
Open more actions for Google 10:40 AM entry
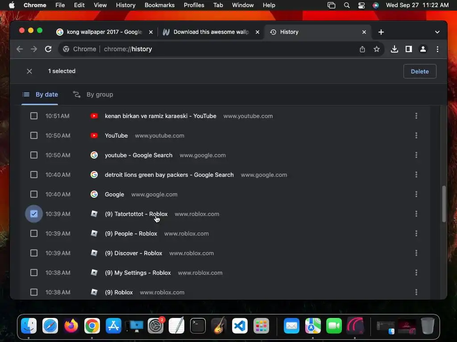click(x=416, y=194)
